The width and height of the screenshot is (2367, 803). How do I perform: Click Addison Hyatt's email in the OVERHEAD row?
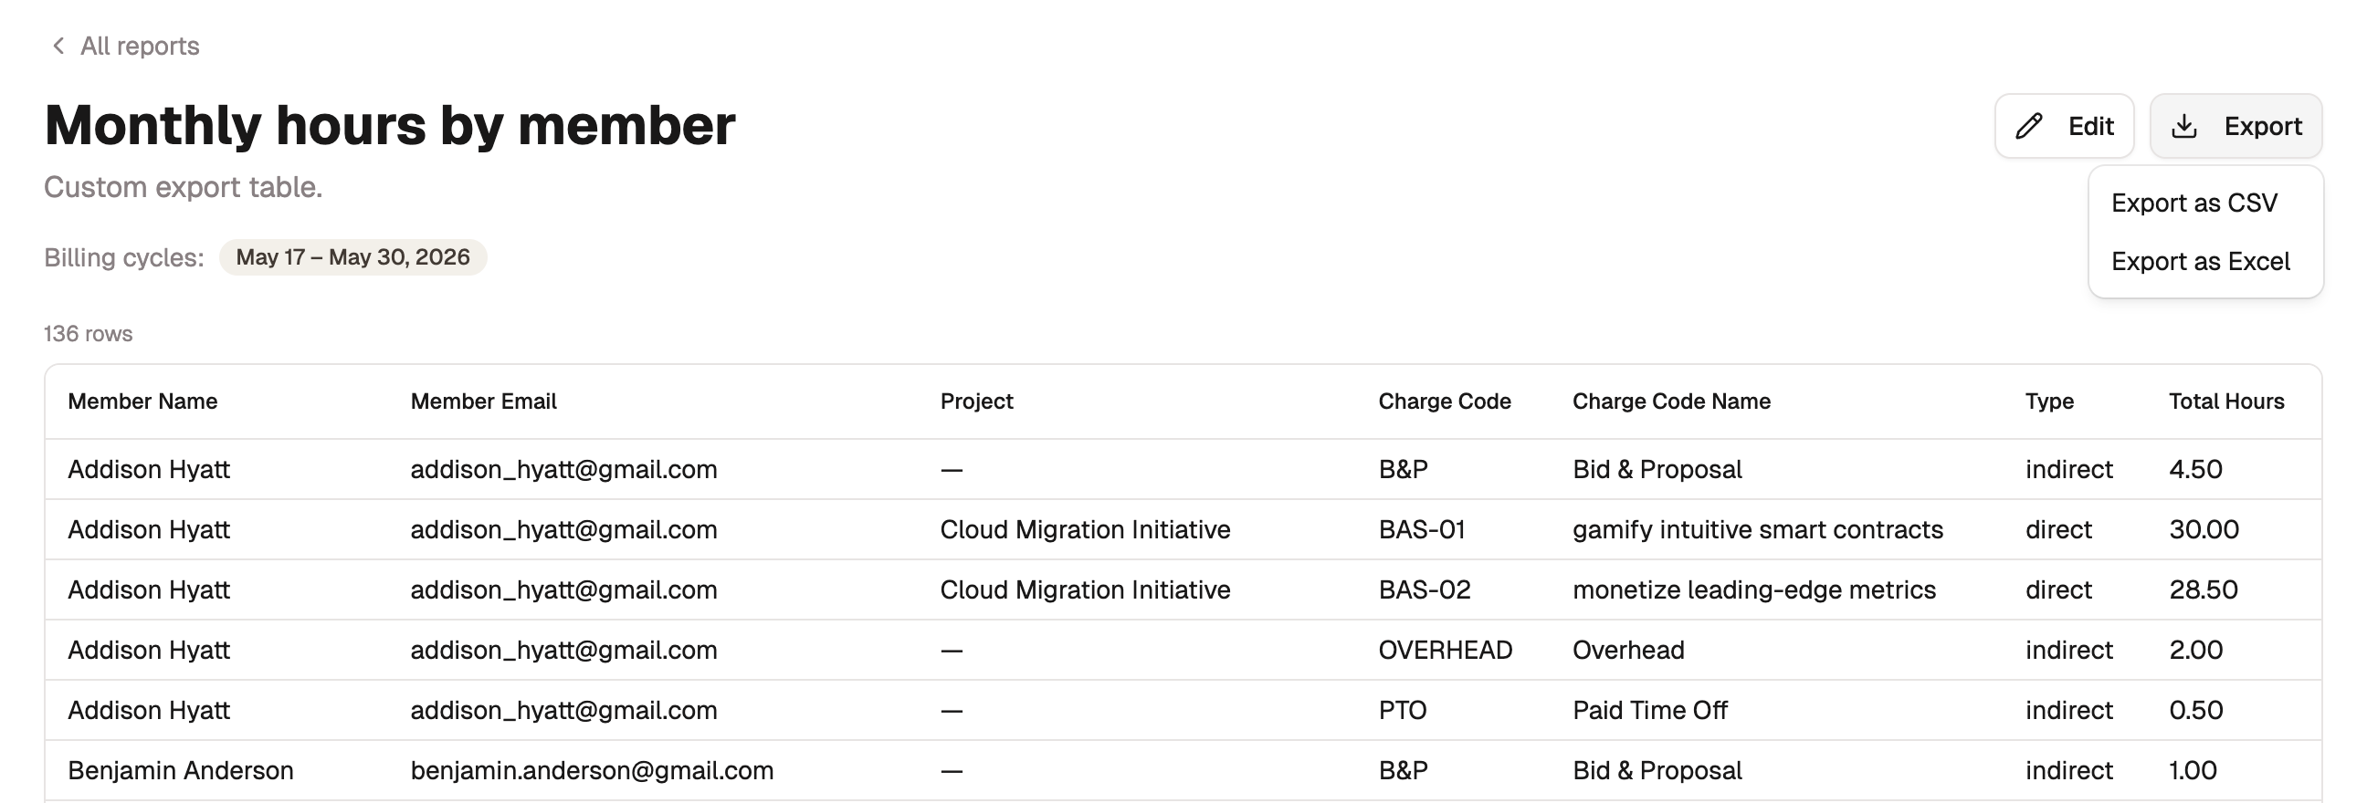(563, 650)
